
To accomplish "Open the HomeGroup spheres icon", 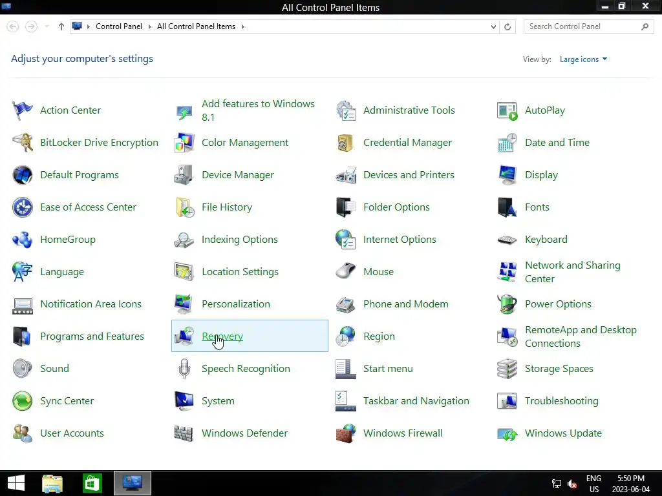I will pyautogui.click(x=23, y=240).
